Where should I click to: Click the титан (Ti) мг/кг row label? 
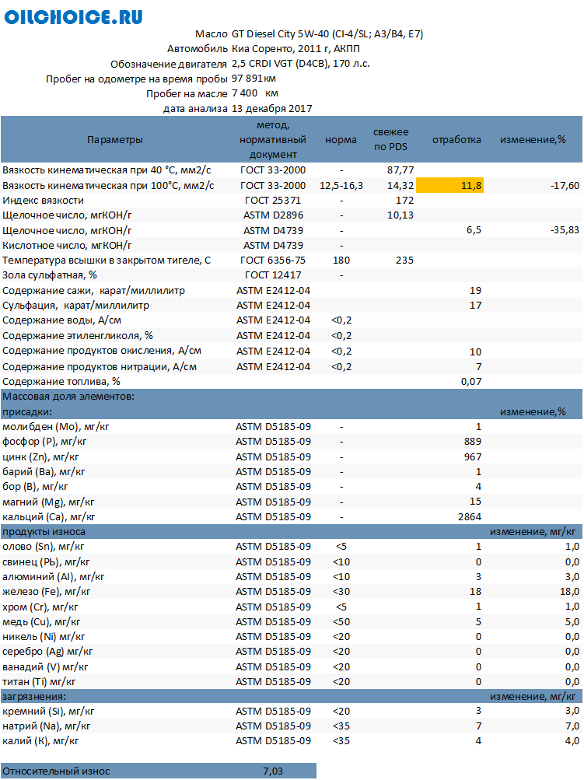[x=39, y=682]
